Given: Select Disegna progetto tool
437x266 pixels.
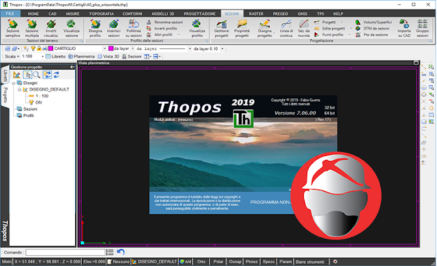Looking at the screenshot, I should [x=264, y=29].
